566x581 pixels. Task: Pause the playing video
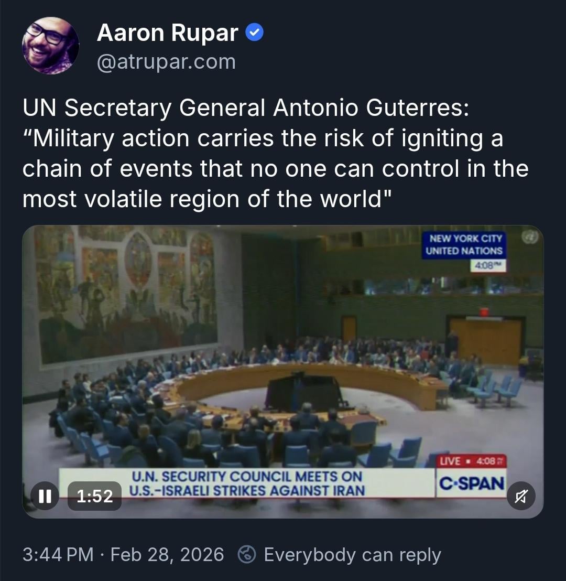coord(45,496)
